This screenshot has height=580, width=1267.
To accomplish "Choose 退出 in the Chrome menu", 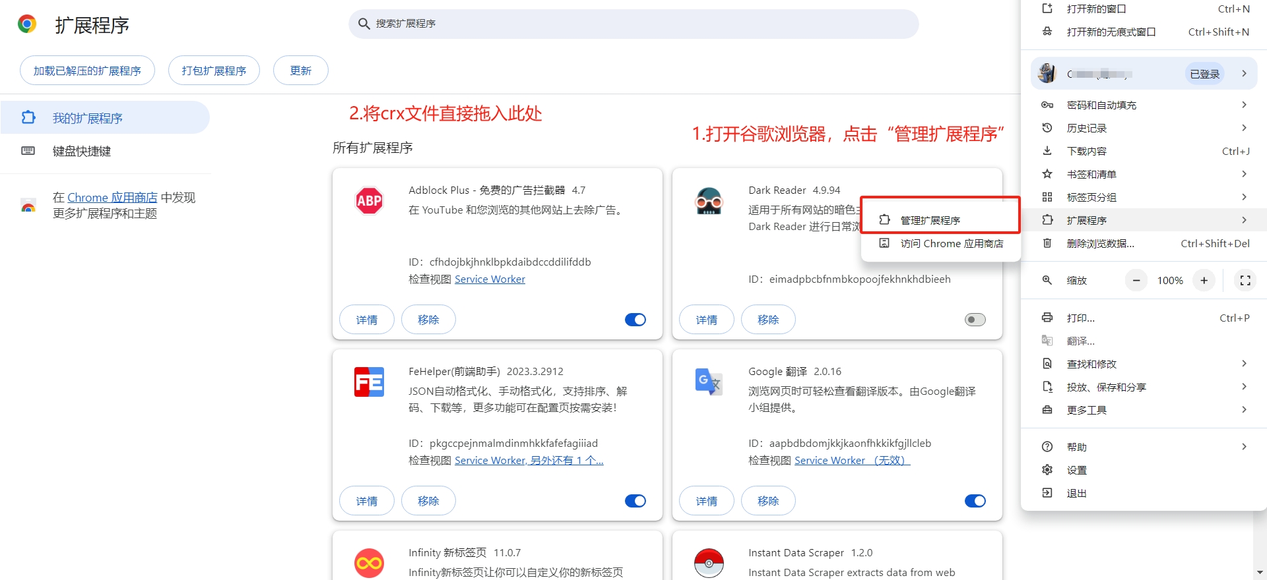I will (x=1144, y=493).
